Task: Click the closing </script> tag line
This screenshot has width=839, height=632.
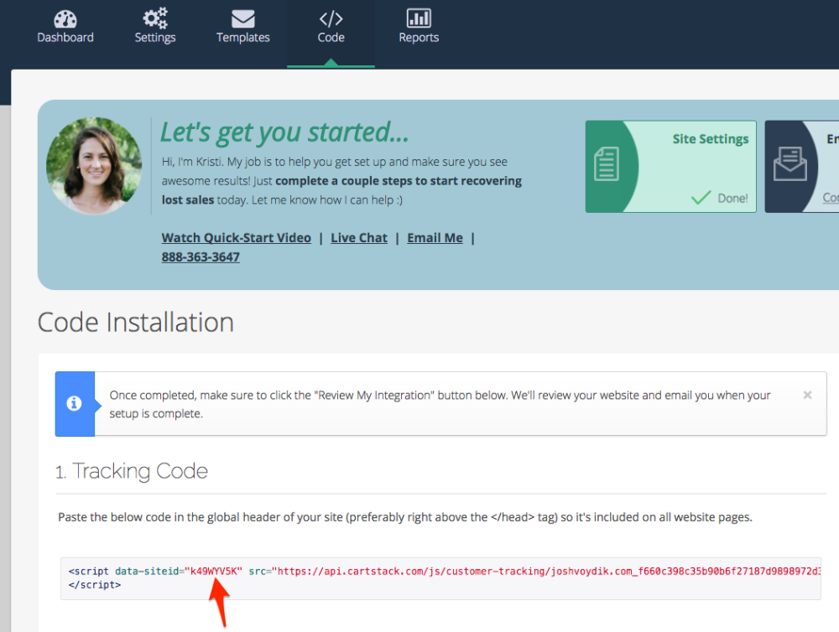Action: pos(95,585)
